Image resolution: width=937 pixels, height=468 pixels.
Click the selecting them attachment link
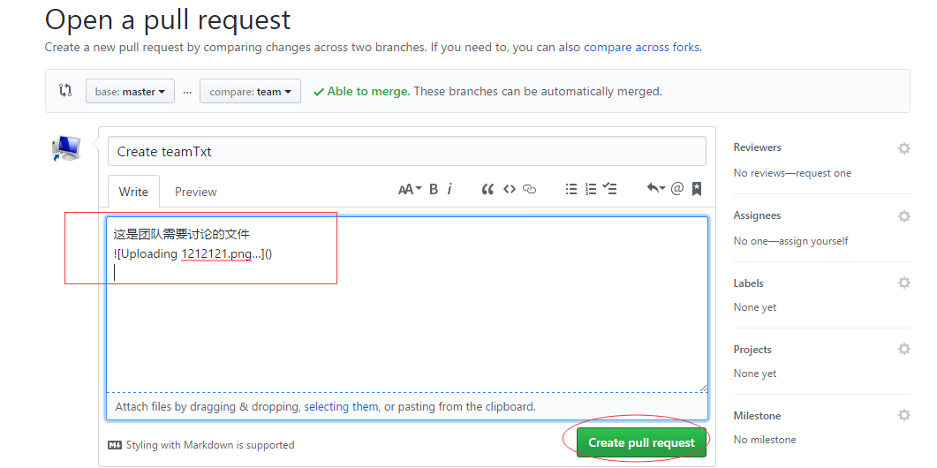pos(341,406)
